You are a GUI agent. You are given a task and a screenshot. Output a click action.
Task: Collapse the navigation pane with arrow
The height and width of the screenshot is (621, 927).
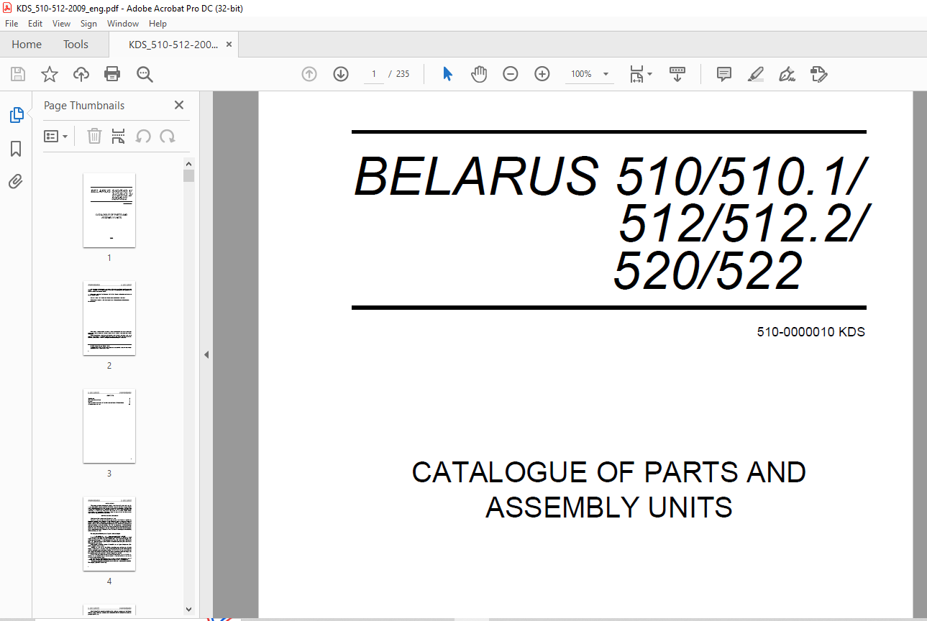click(x=206, y=354)
